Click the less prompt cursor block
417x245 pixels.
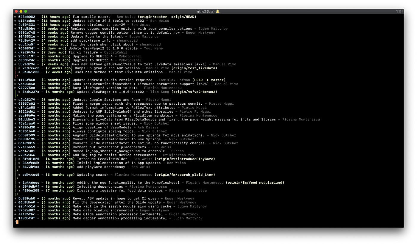(17, 222)
